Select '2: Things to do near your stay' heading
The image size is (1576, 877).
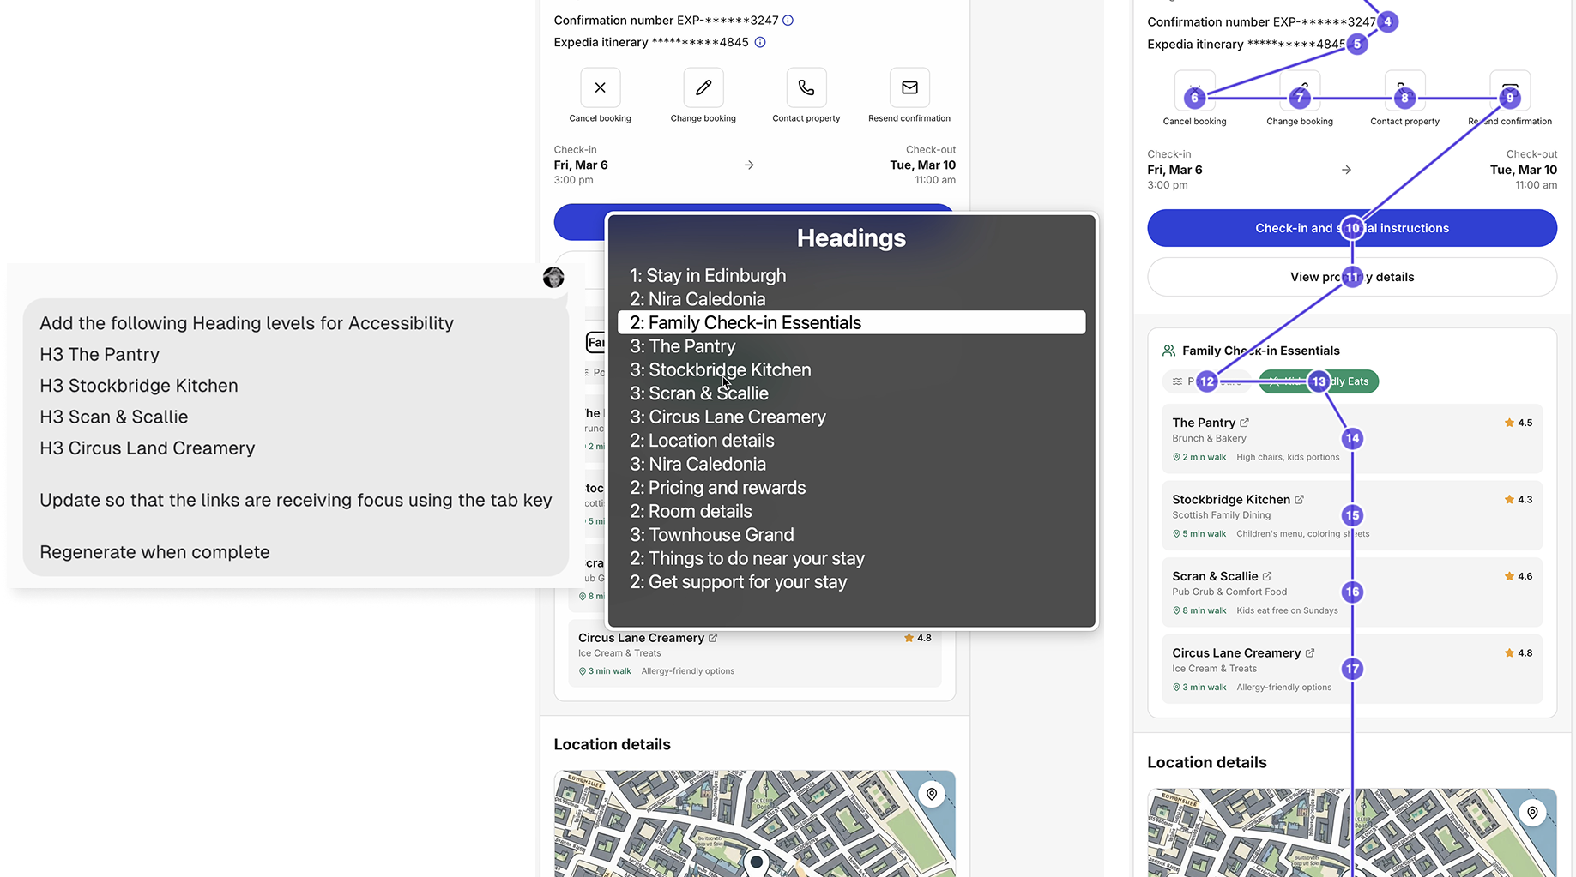pos(746,558)
